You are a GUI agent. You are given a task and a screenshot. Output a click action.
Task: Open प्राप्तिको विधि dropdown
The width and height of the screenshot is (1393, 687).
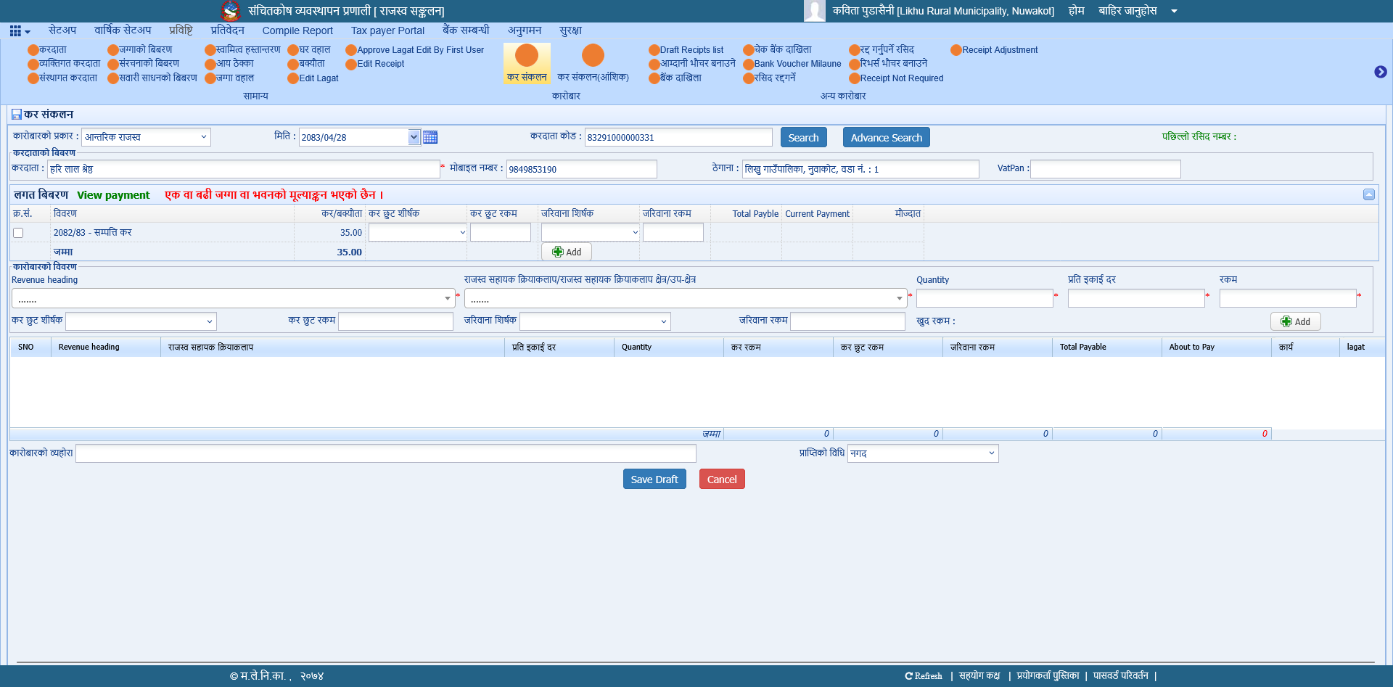(924, 453)
